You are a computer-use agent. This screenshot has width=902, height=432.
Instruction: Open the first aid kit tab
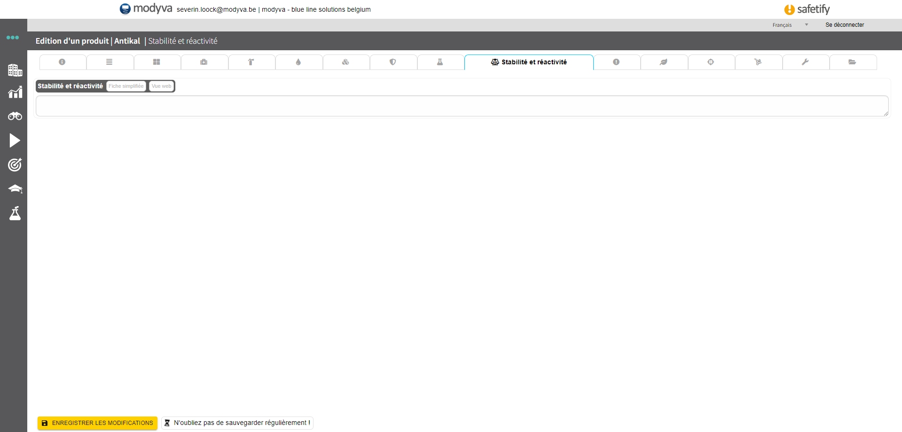tap(204, 62)
